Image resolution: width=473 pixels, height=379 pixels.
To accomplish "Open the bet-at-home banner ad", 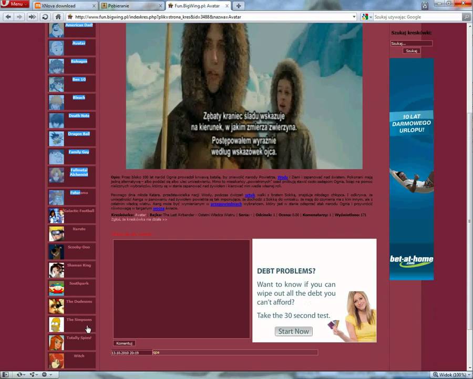I will [412, 169].
